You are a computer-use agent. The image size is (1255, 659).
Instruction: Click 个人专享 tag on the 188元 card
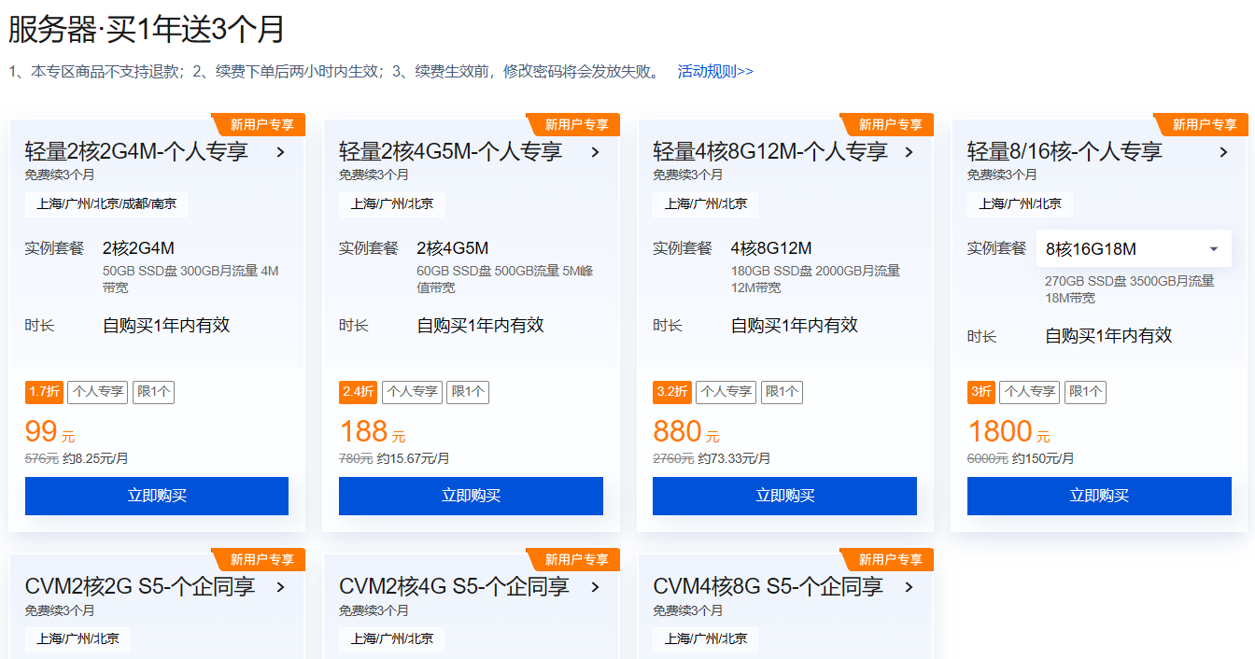[412, 392]
